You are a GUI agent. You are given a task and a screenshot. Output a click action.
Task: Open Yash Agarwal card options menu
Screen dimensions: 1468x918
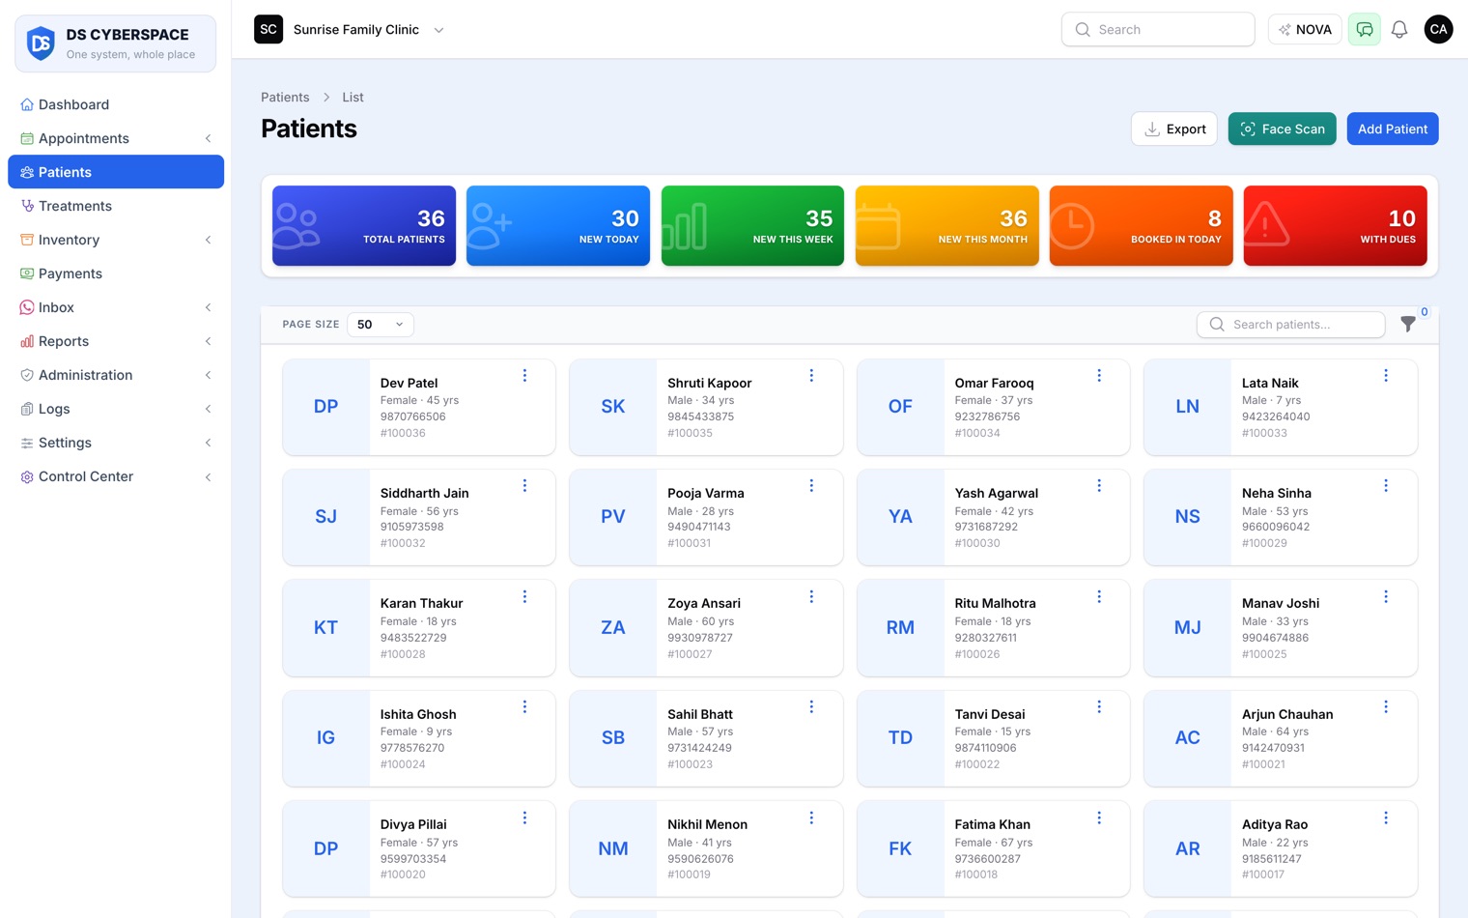pyautogui.click(x=1099, y=486)
